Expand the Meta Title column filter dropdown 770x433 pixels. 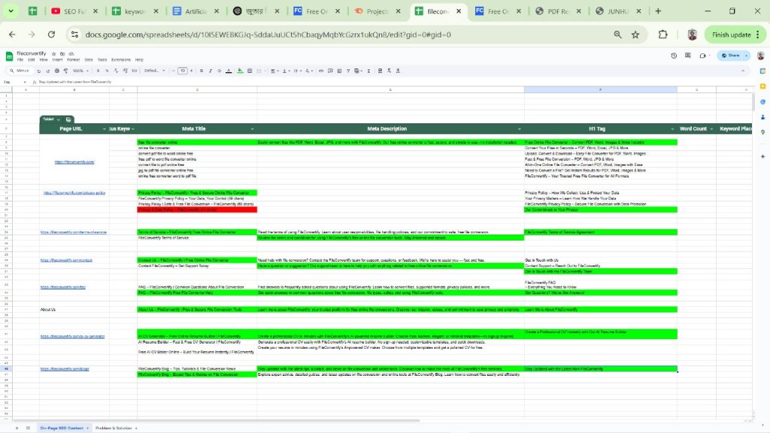coord(252,129)
